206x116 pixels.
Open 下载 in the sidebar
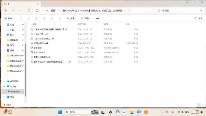click(x=12, y=30)
